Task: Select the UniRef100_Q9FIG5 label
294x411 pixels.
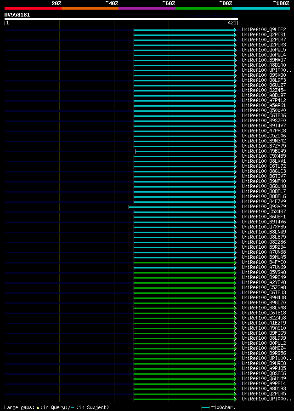Action: pyautogui.click(x=264, y=333)
